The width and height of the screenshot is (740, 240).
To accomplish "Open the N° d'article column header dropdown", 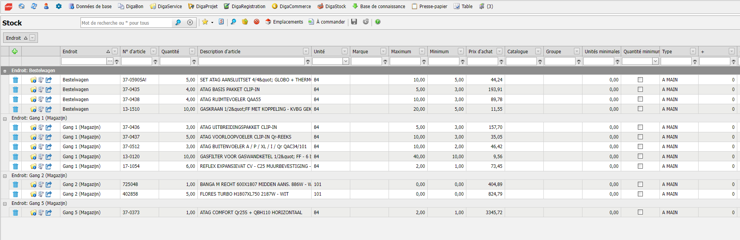I will 154,51.
